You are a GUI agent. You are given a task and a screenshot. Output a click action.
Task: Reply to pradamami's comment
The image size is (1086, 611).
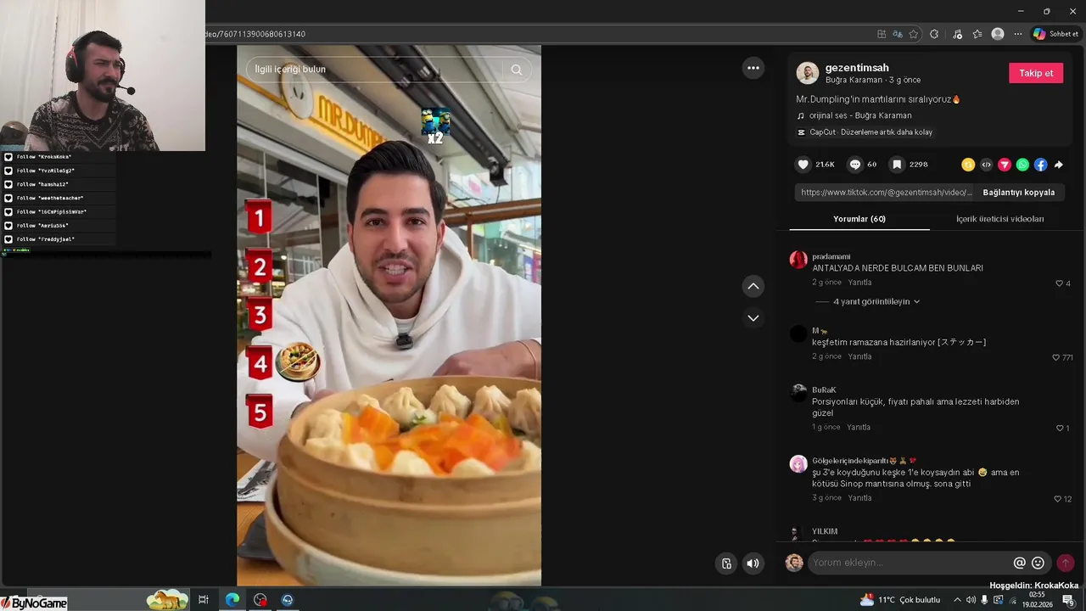860,283
